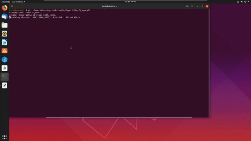The height and width of the screenshot is (141, 251).
Task: Expand the system menu arrow
Action: (x=248, y=2)
